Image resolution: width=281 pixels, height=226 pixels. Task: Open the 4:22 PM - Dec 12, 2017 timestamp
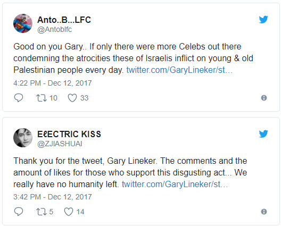(x=53, y=83)
